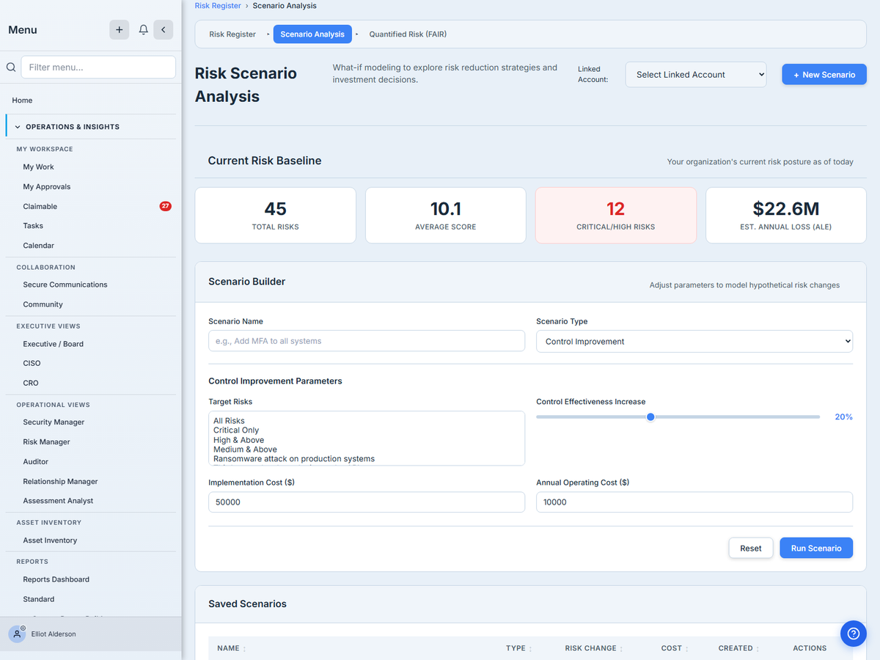The height and width of the screenshot is (660, 880).
Task: Collapse sidebar with left chevron icon
Action: tap(163, 30)
